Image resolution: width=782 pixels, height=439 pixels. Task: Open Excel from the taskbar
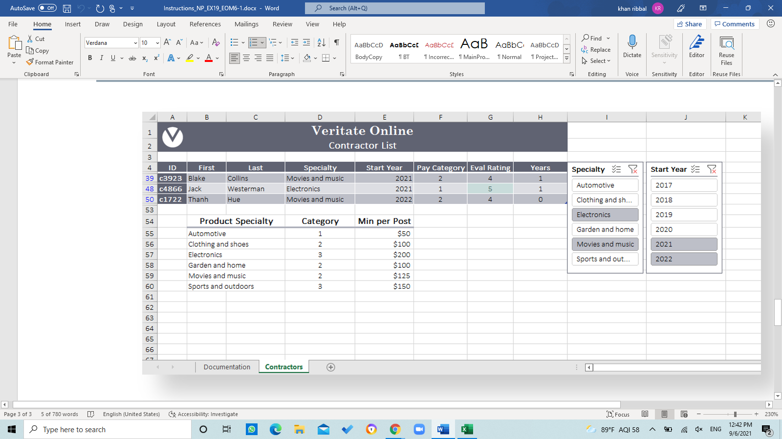pyautogui.click(x=467, y=429)
